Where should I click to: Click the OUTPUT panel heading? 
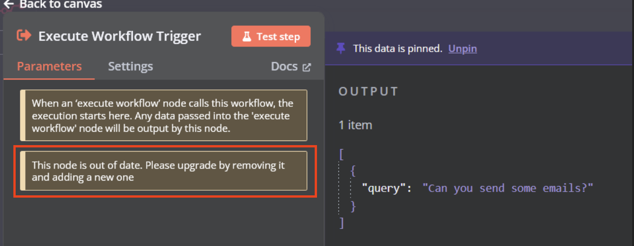pyautogui.click(x=368, y=91)
